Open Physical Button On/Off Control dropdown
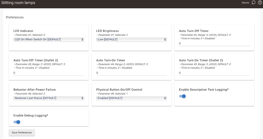Image resolution: width=263 pixels, height=139 pixels. 131,98
